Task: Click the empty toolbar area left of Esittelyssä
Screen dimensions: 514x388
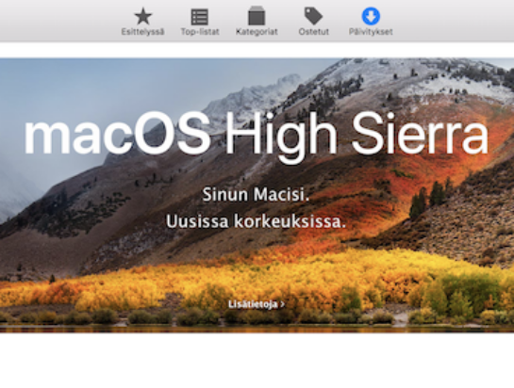Action: tap(59, 21)
